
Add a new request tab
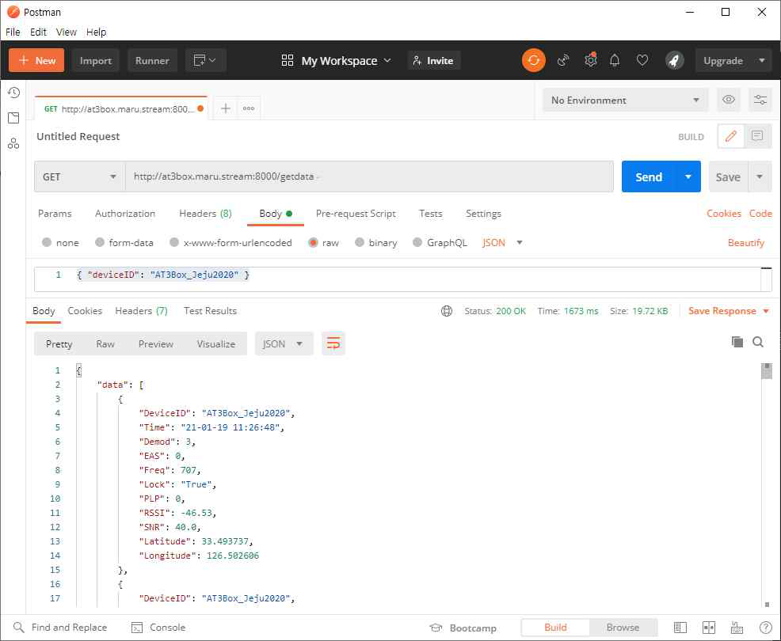point(226,108)
